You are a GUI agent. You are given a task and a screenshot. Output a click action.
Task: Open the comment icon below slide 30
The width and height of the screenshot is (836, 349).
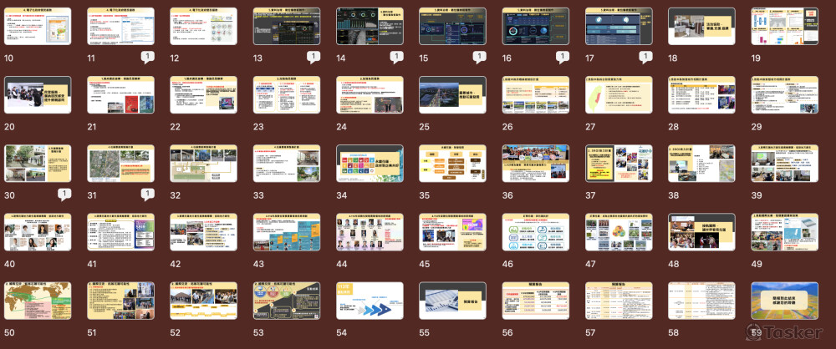tap(64, 194)
